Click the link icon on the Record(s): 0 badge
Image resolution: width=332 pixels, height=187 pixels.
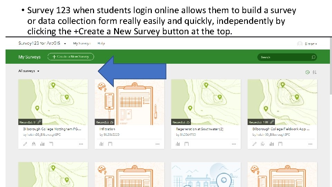coord(39,122)
